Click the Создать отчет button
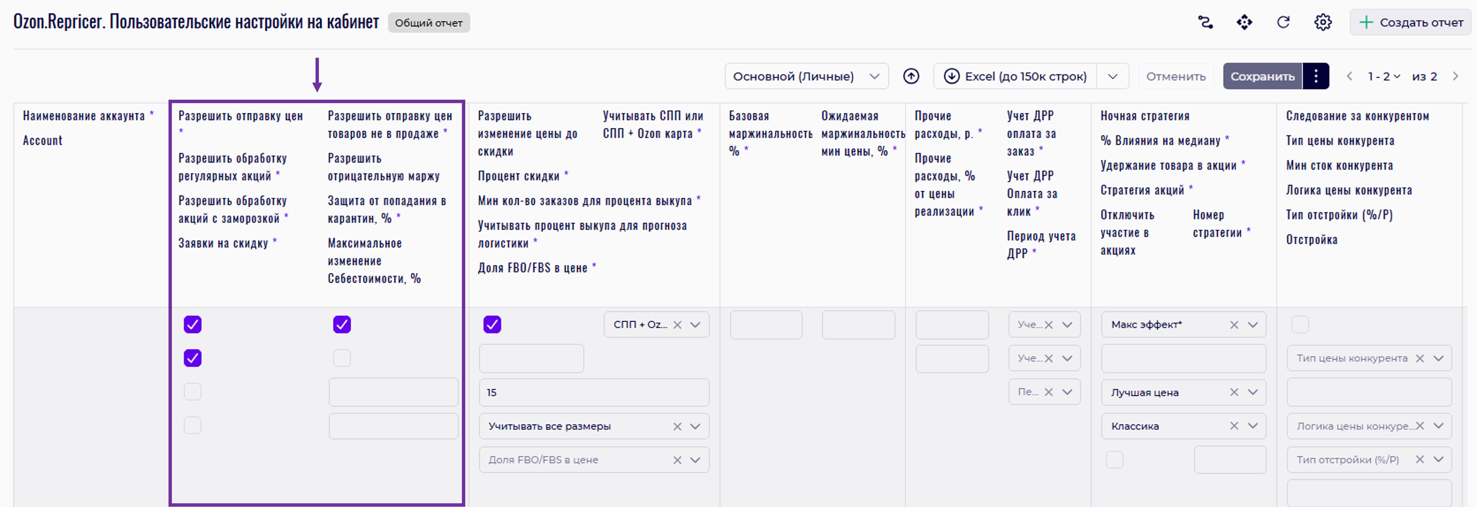The width and height of the screenshot is (1477, 507). click(x=1411, y=22)
